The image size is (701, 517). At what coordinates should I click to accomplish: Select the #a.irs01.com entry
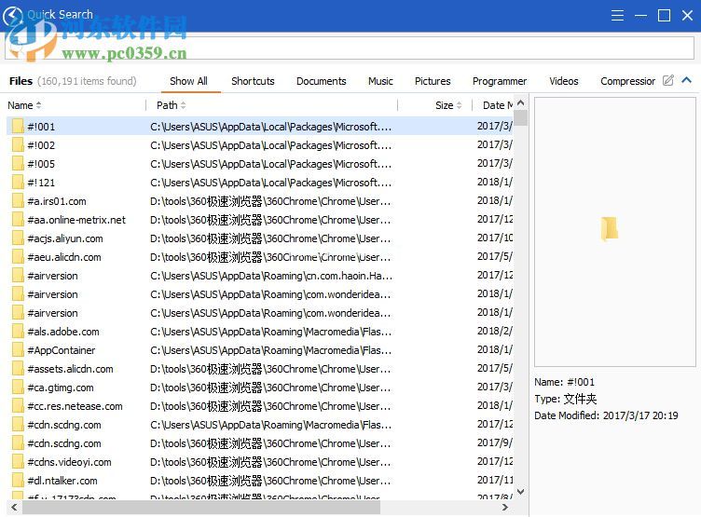(57, 201)
